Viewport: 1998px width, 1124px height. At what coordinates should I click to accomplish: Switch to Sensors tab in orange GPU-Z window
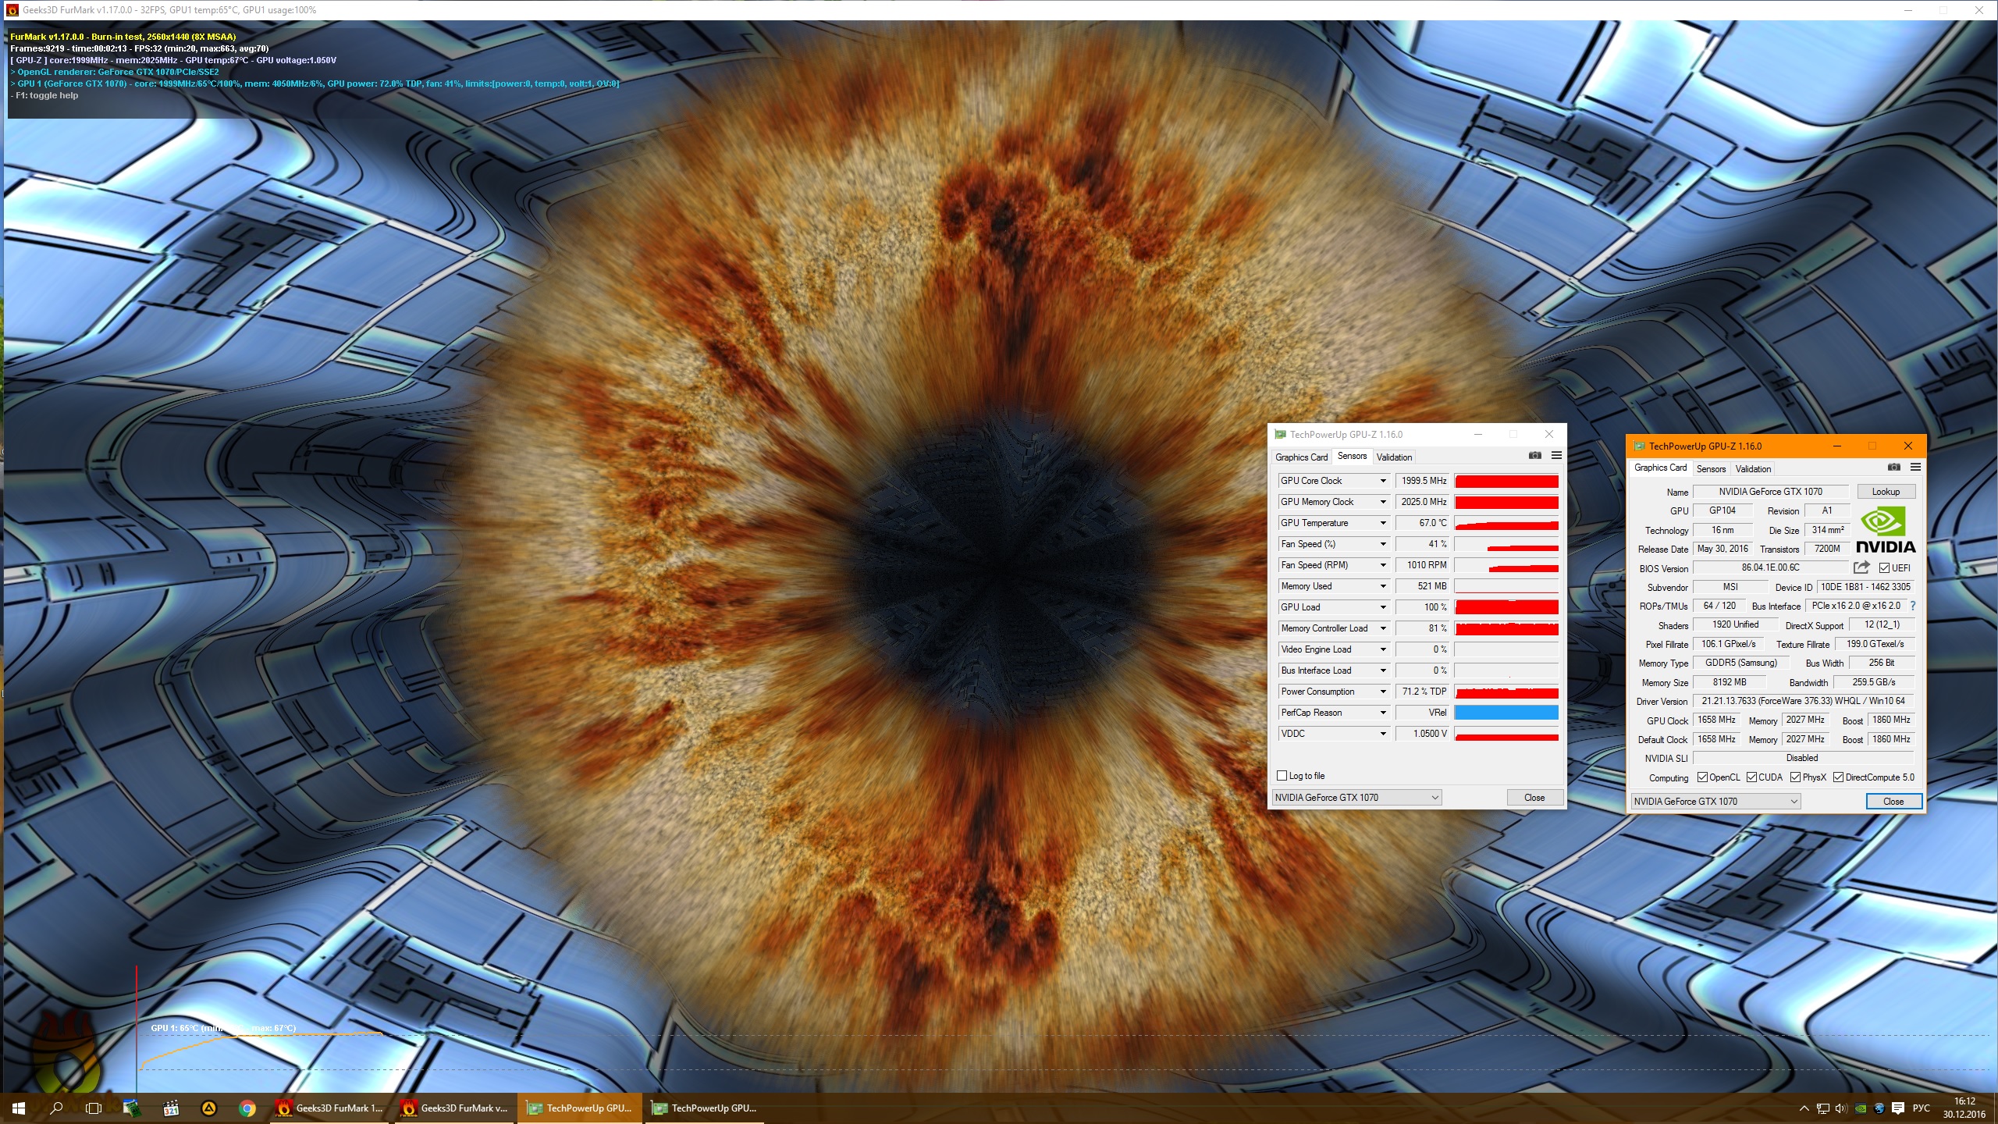click(1711, 469)
